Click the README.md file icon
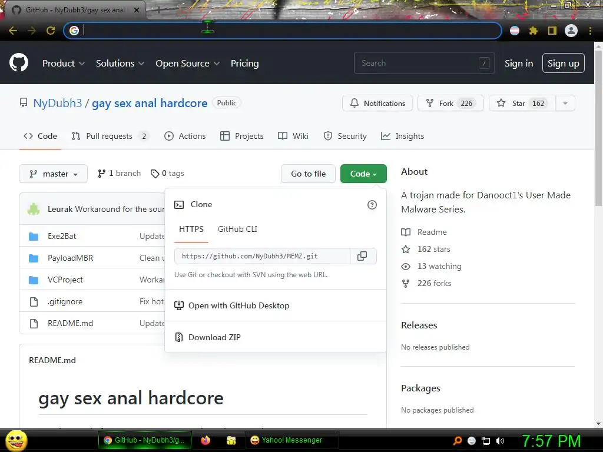Image resolution: width=603 pixels, height=452 pixels. [x=34, y=324]
